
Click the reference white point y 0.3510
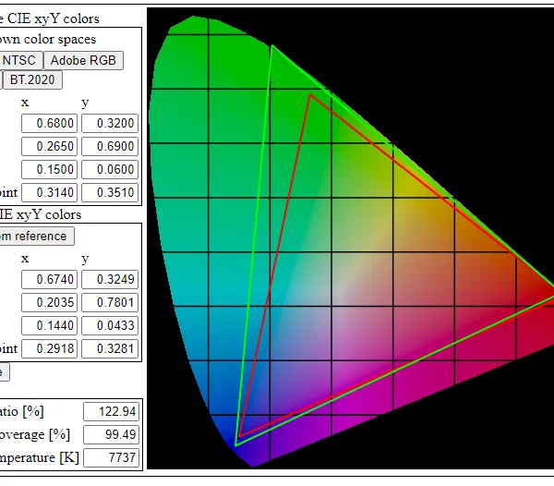click(x=110, y=192)
